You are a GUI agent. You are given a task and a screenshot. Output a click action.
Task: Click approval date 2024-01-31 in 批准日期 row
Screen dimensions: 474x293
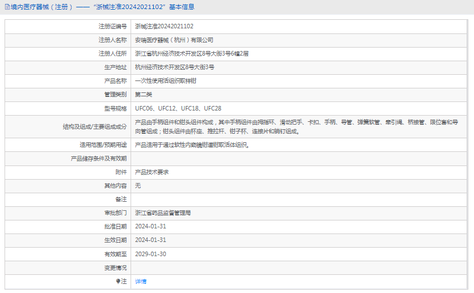pos(150,226)
